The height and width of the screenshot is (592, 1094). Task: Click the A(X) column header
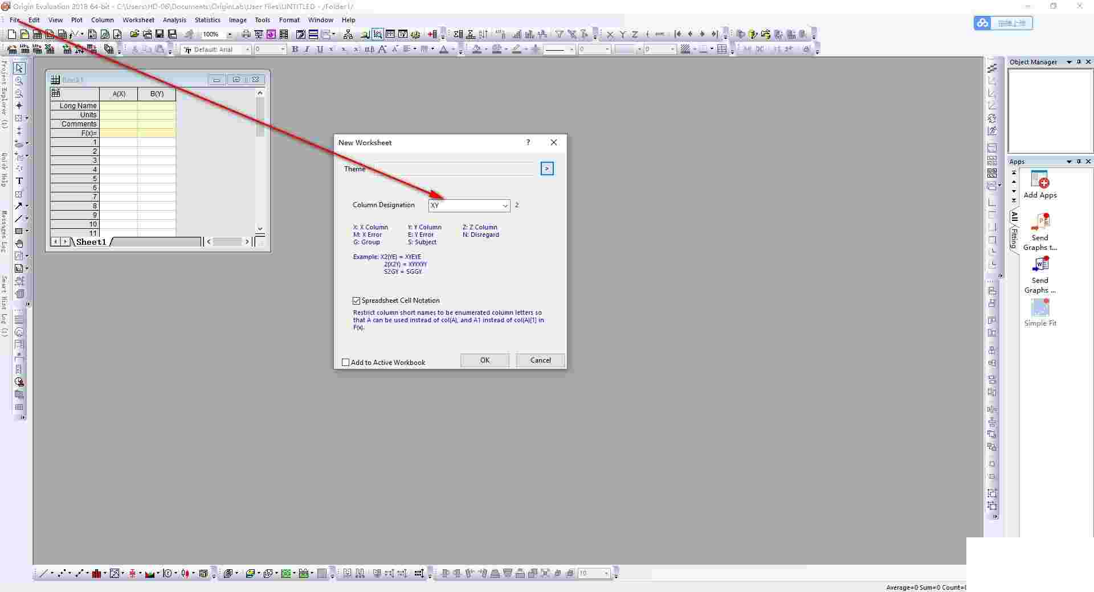(x=119, y=94)
